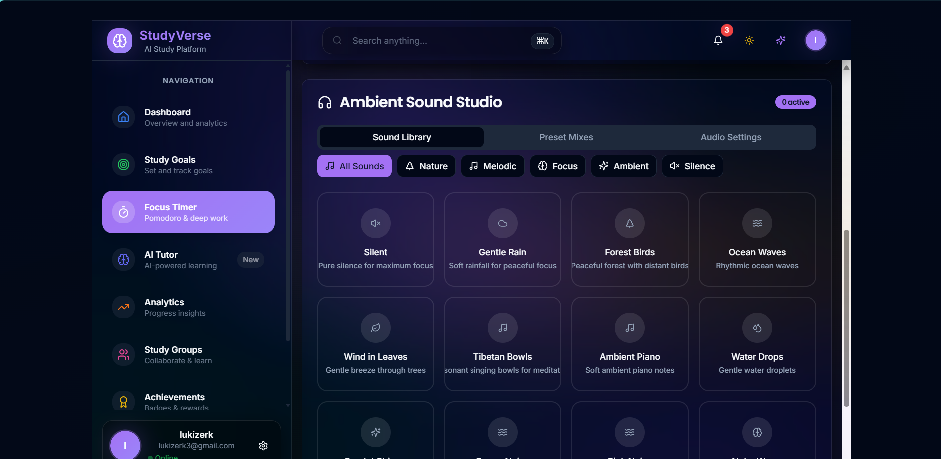Enable the Silent sound for pure focus
The image size is (941, 459).
click(375, 239)
